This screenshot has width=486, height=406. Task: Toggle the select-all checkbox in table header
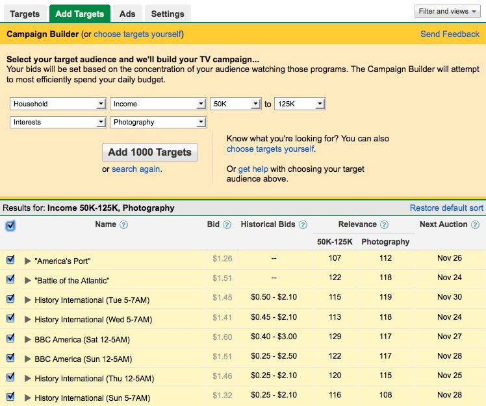(x=10, y=226)
